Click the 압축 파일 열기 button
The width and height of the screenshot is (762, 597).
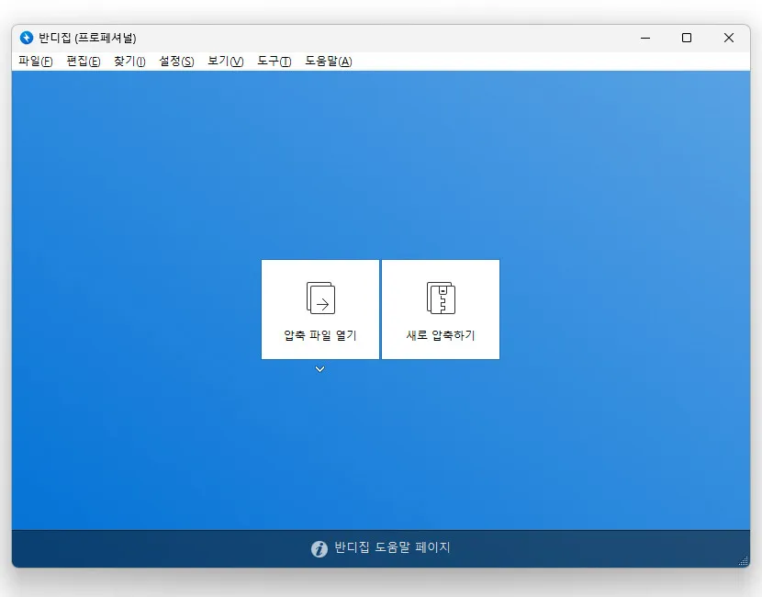pos(320,310)
